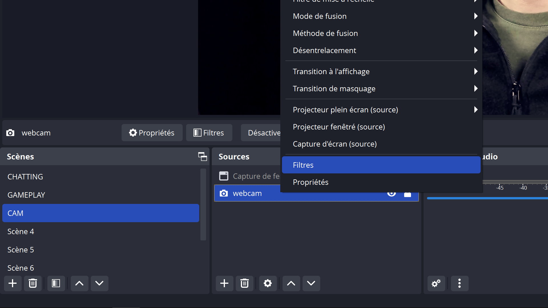Image resolution: width=548 pixels, height=308 pixels.
Task: Open audio mixer three-dot menu
Action: (x=460, y=283)
